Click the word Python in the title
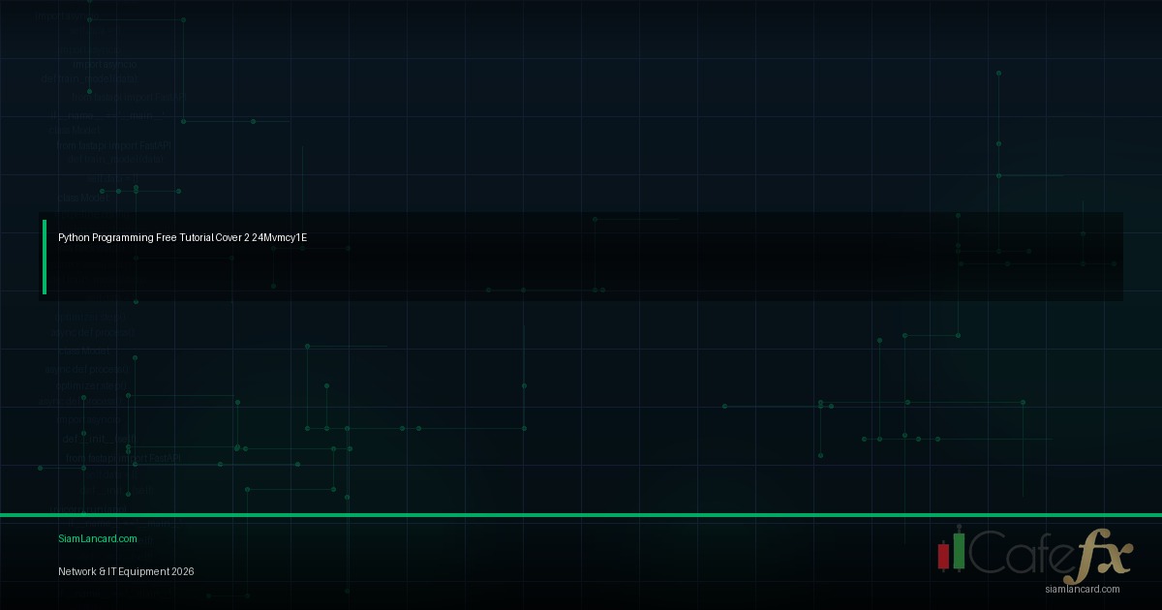The image size is (1162, 610). 74,237
